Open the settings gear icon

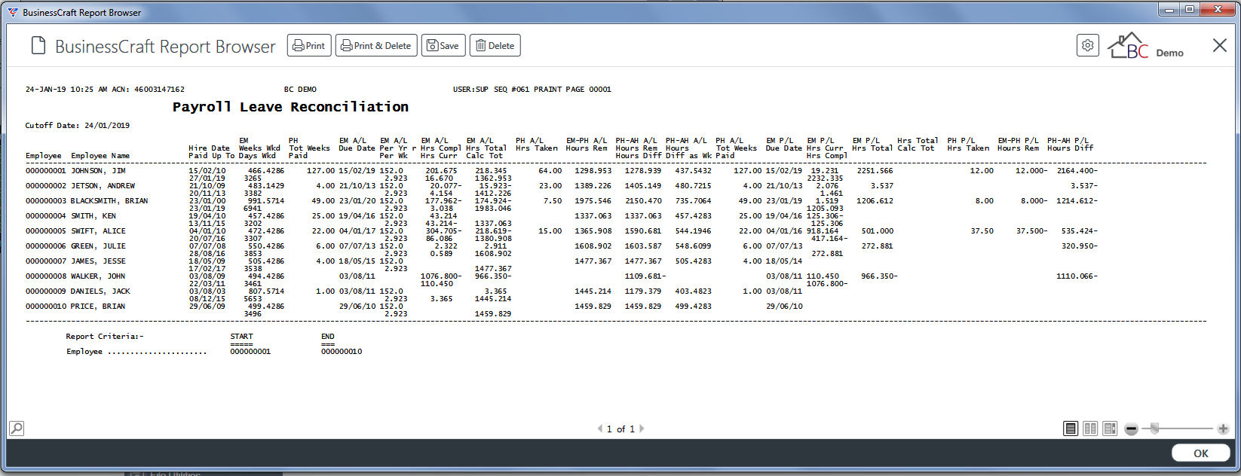click(1087, 45)
